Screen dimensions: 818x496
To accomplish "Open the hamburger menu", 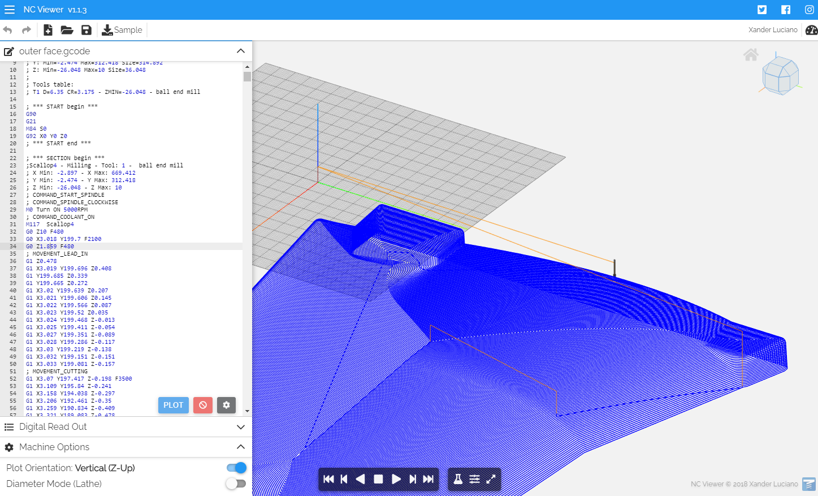I will 10,10.
